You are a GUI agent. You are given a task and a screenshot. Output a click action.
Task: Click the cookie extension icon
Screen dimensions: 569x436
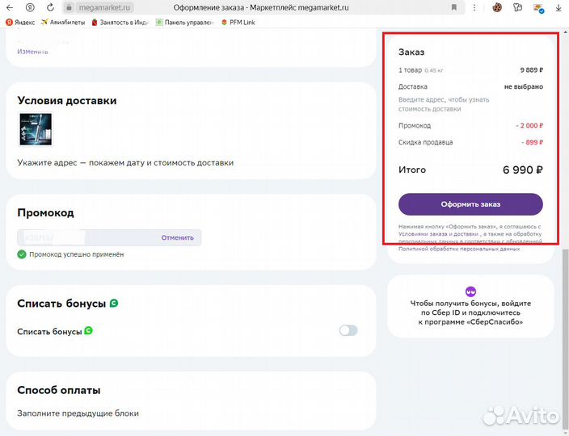click(497, 7)
